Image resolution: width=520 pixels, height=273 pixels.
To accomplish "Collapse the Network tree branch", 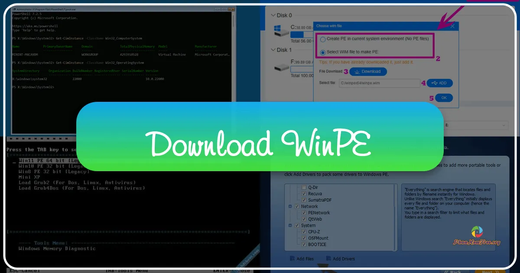I will coord(290,206).
